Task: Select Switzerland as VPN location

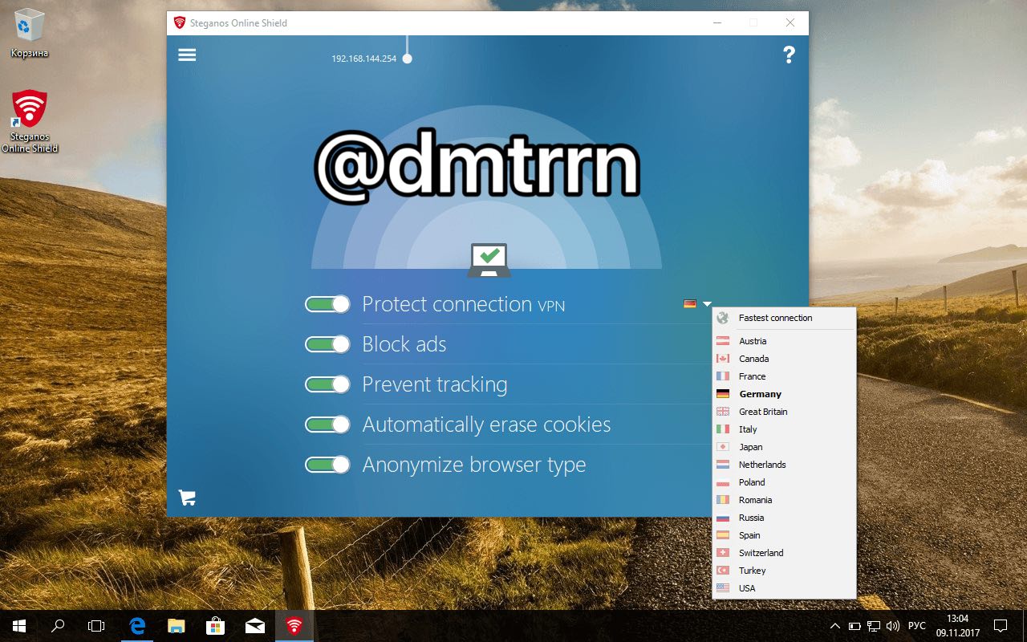Action: click(784, 553)
